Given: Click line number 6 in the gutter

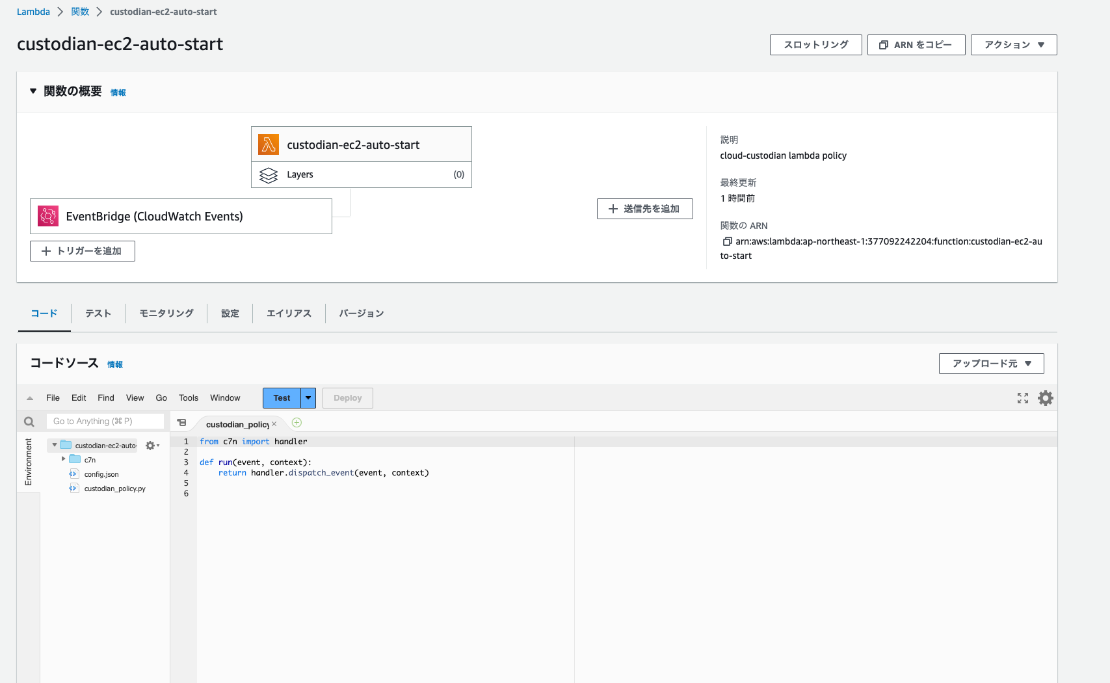Looking at the screenshot, I should click(186, 494).
